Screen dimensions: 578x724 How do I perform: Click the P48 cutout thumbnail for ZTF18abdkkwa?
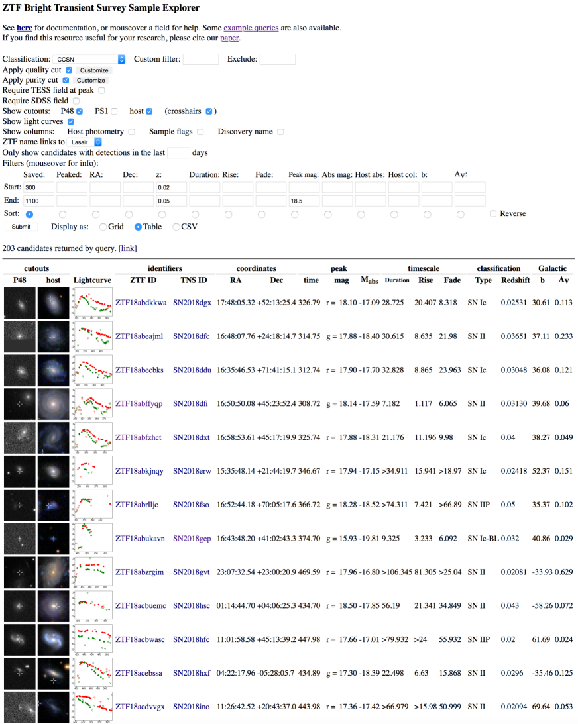coord(19,302)
